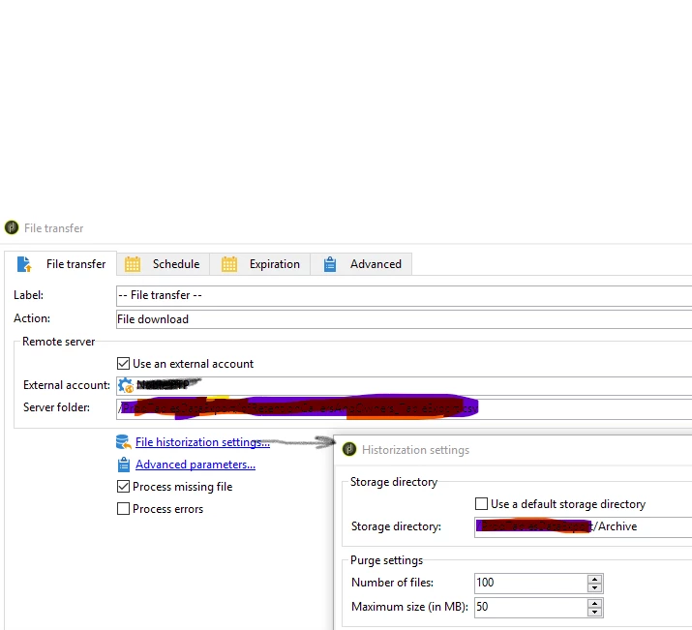Click the Historization settings window icon
This screenshot has width=692, height=630.
(x=349, y=449)
